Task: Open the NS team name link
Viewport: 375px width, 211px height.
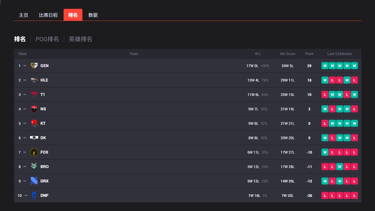Action: [x=43, y=109]
